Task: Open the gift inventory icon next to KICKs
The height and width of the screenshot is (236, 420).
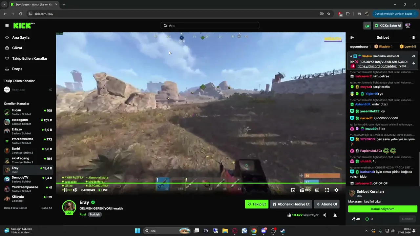Action: (367, 26)
